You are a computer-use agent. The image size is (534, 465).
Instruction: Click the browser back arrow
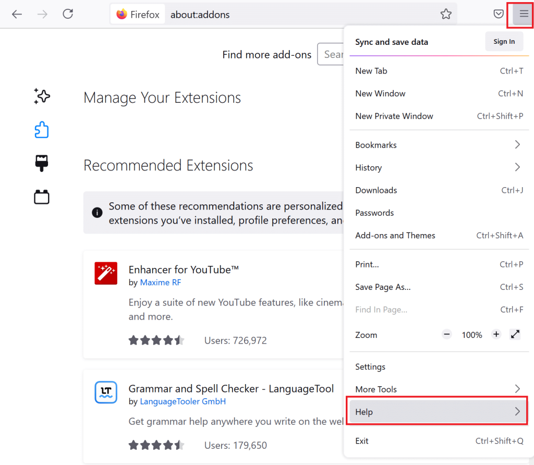[17, 14]
